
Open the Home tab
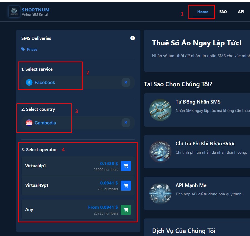tap(203, 12)
